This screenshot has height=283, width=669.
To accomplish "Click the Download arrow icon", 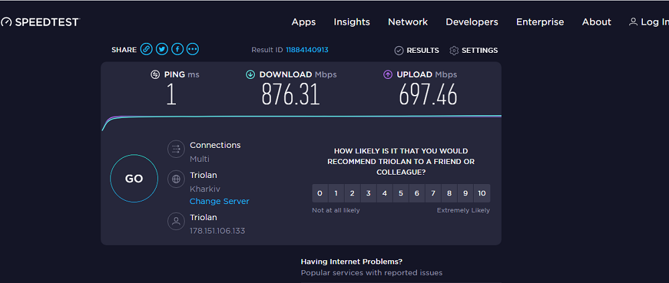I will pos(250,75).
